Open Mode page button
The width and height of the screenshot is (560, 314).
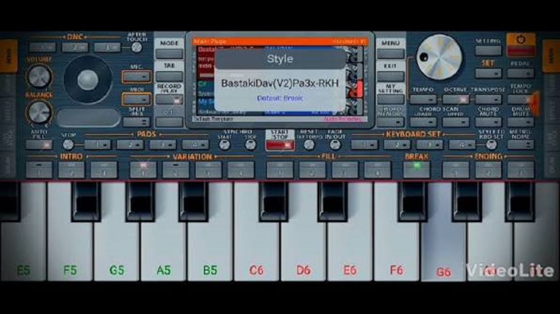170,54
